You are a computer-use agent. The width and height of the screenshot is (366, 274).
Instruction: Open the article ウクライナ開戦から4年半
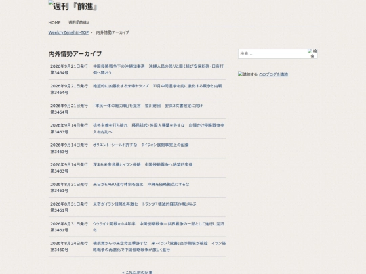[x=159, y=227]
